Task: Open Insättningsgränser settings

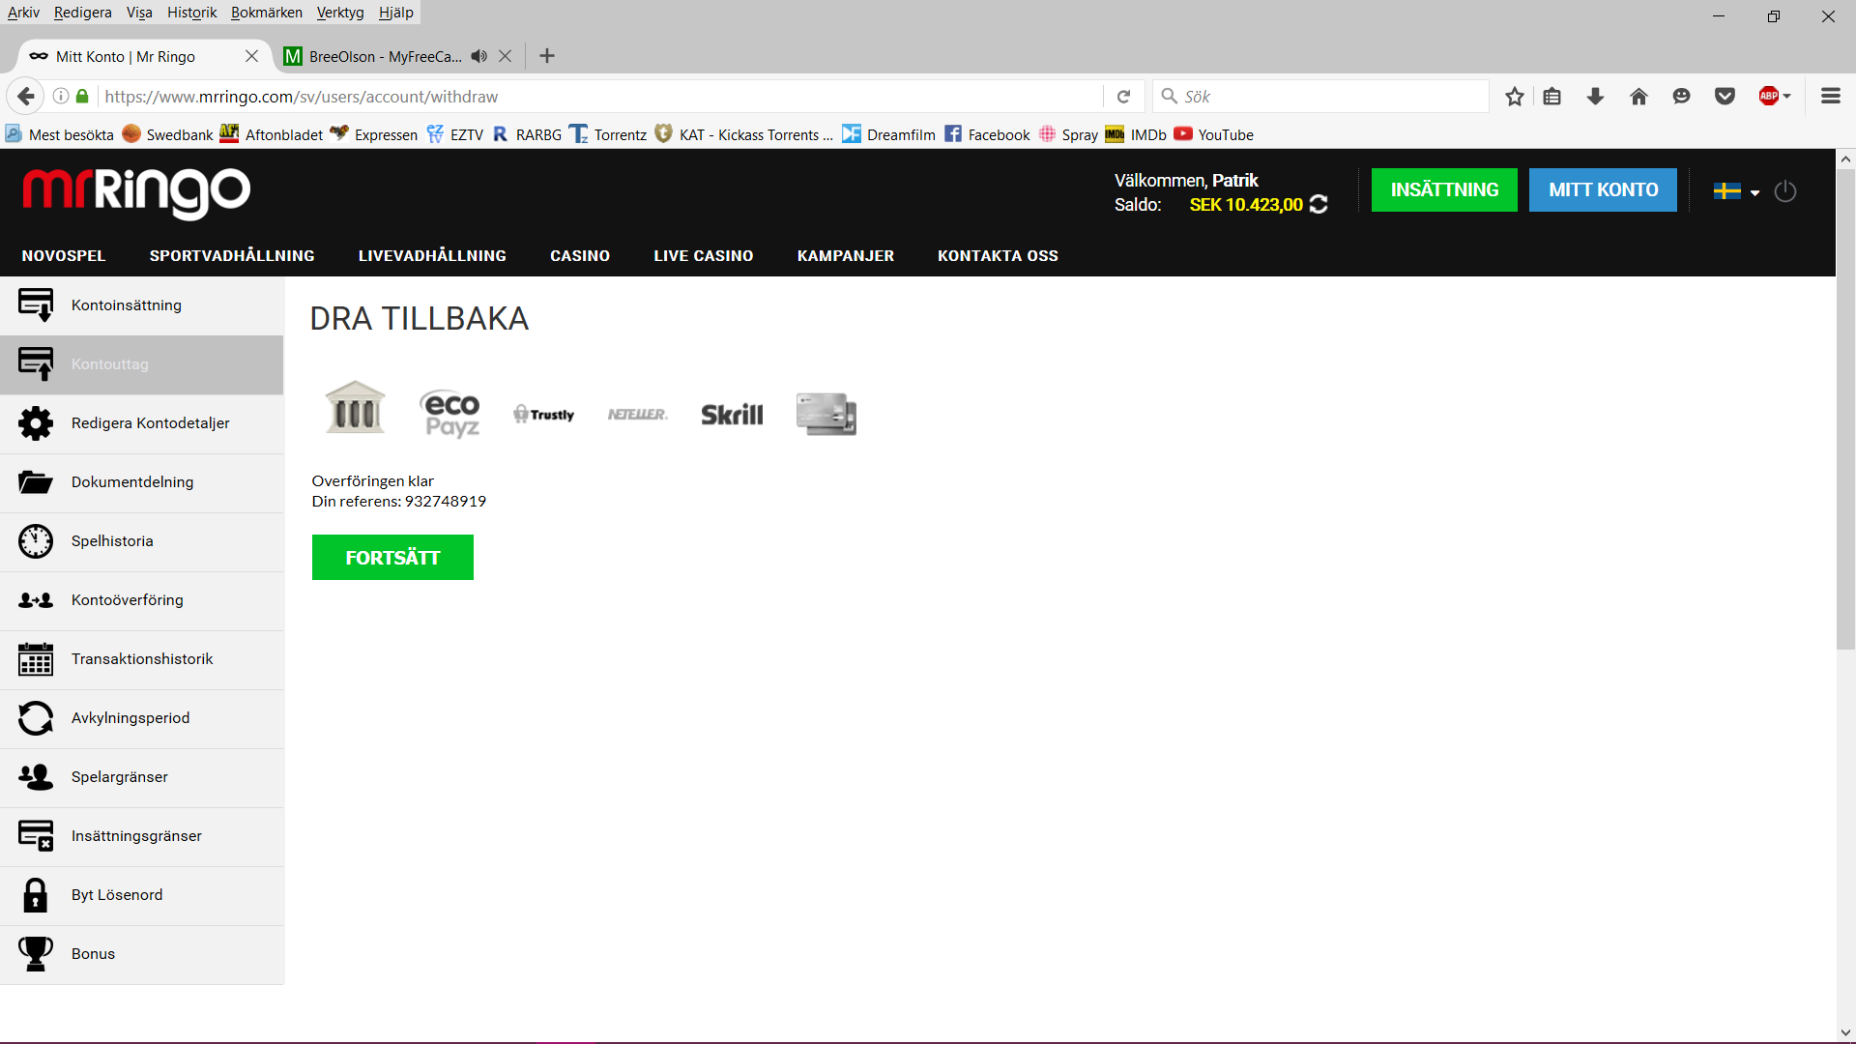Action: [x=142, y=836]
